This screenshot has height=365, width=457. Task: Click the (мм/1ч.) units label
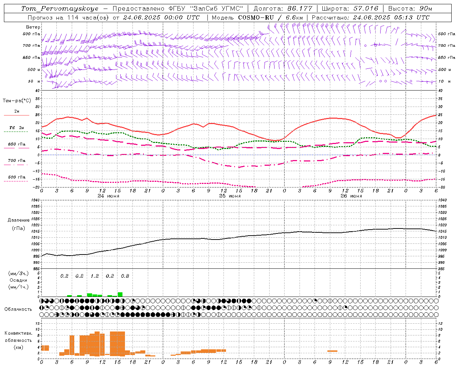pos(18,287)
